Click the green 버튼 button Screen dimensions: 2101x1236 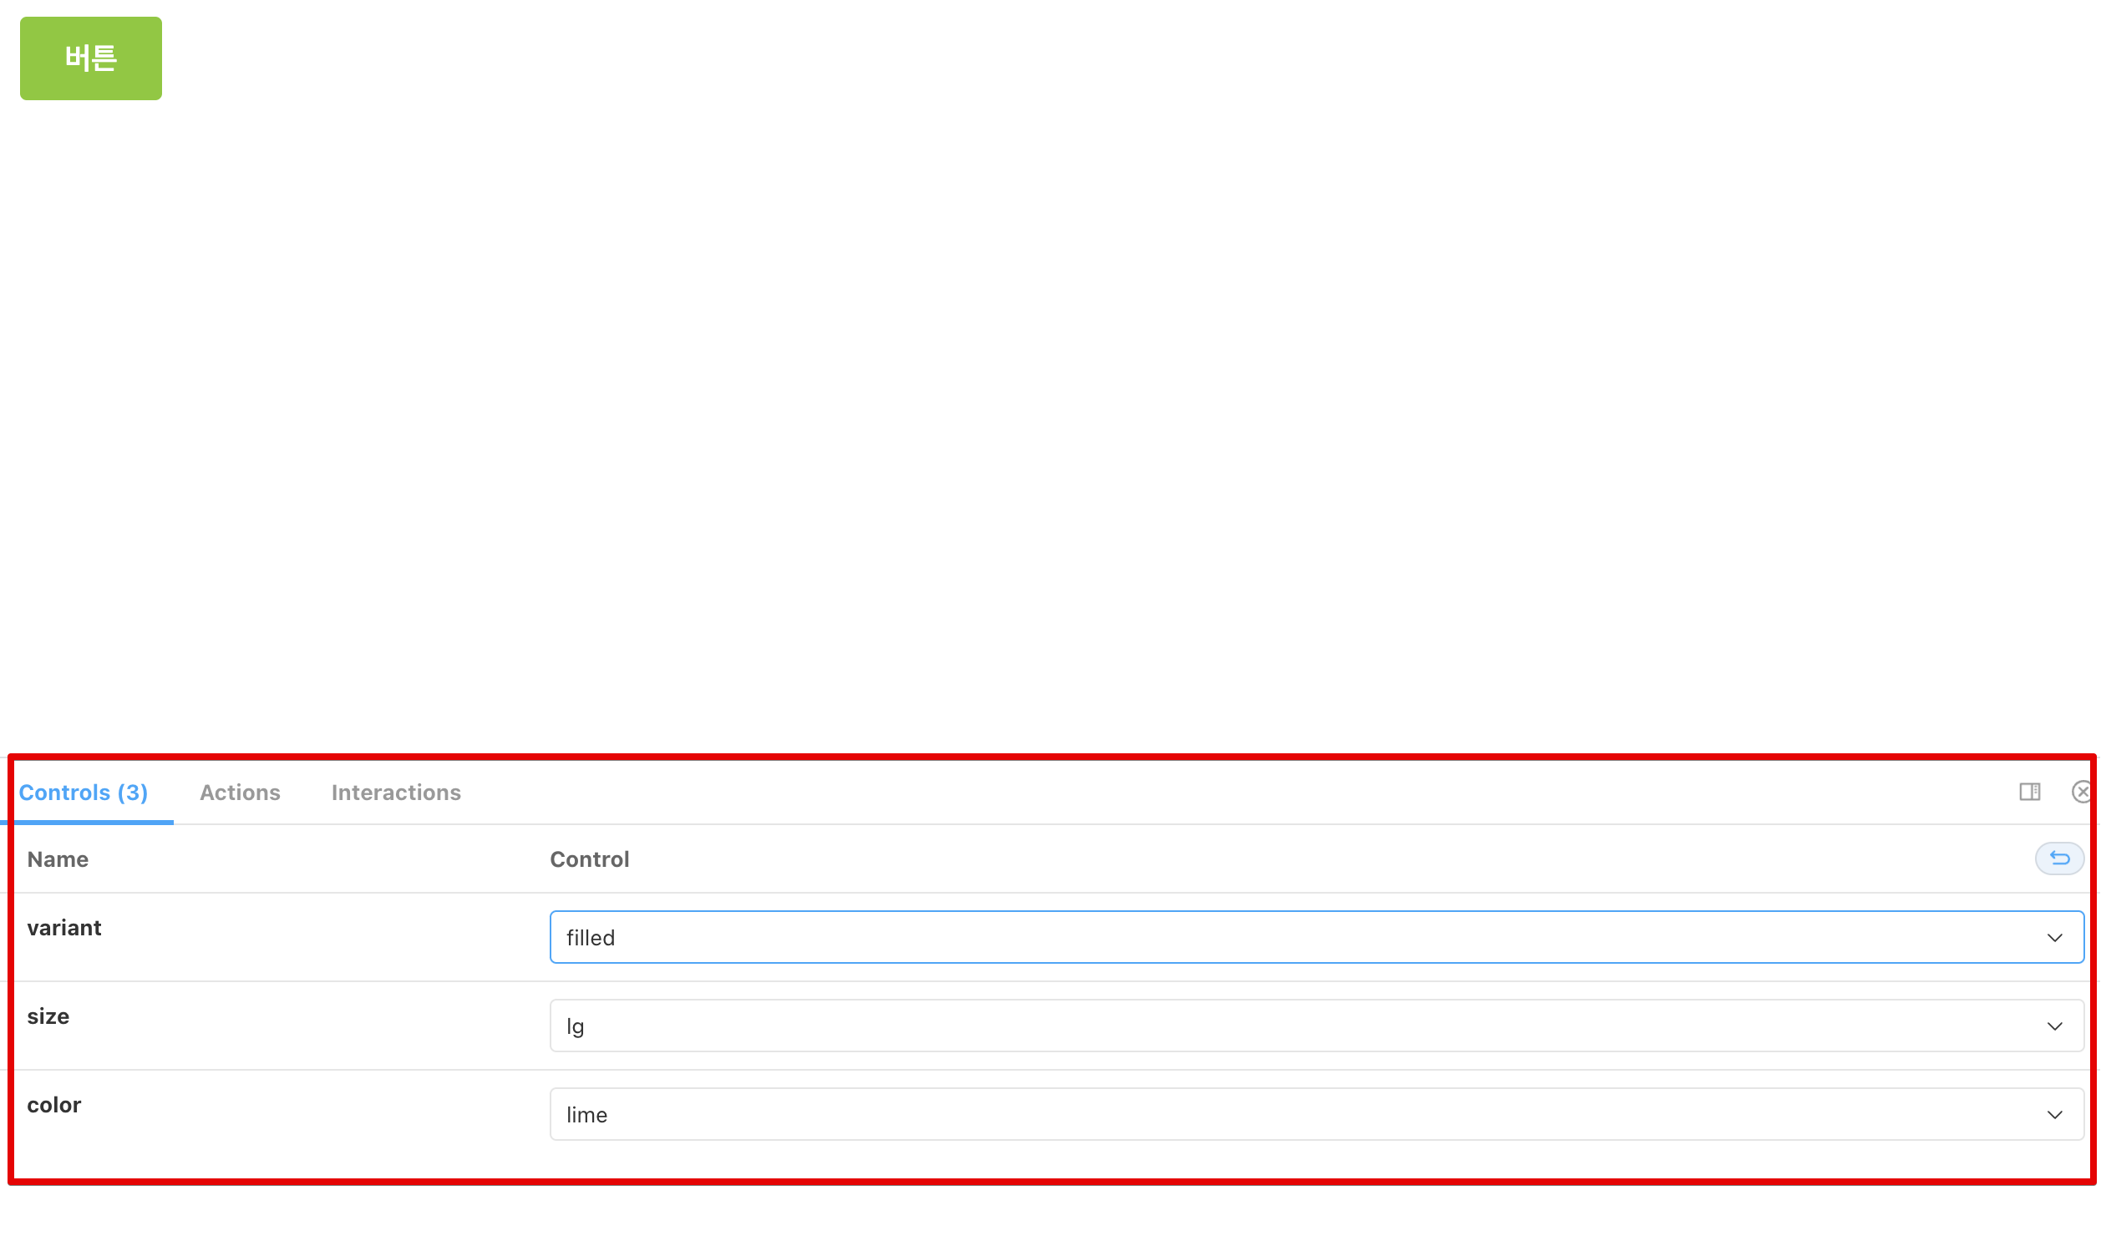point(90,58)
